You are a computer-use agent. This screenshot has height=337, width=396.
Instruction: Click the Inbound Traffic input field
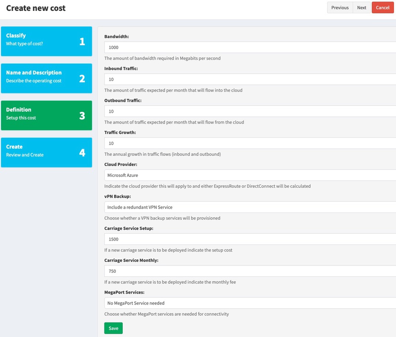pos(250,80)
